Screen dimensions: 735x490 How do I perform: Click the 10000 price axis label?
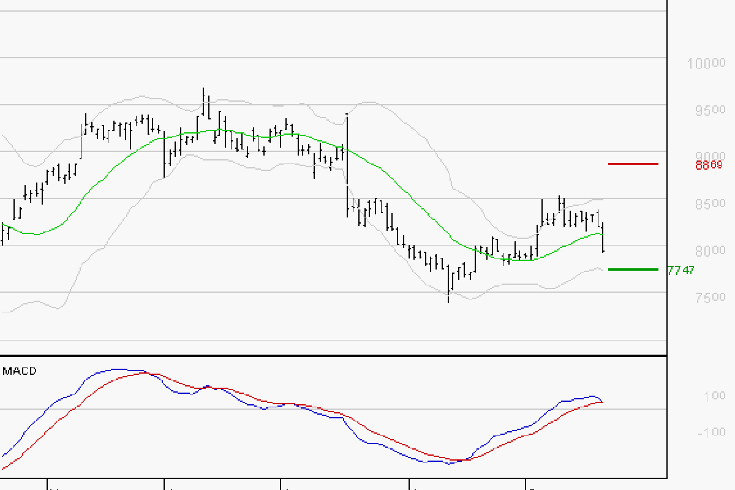coord(706,63)
